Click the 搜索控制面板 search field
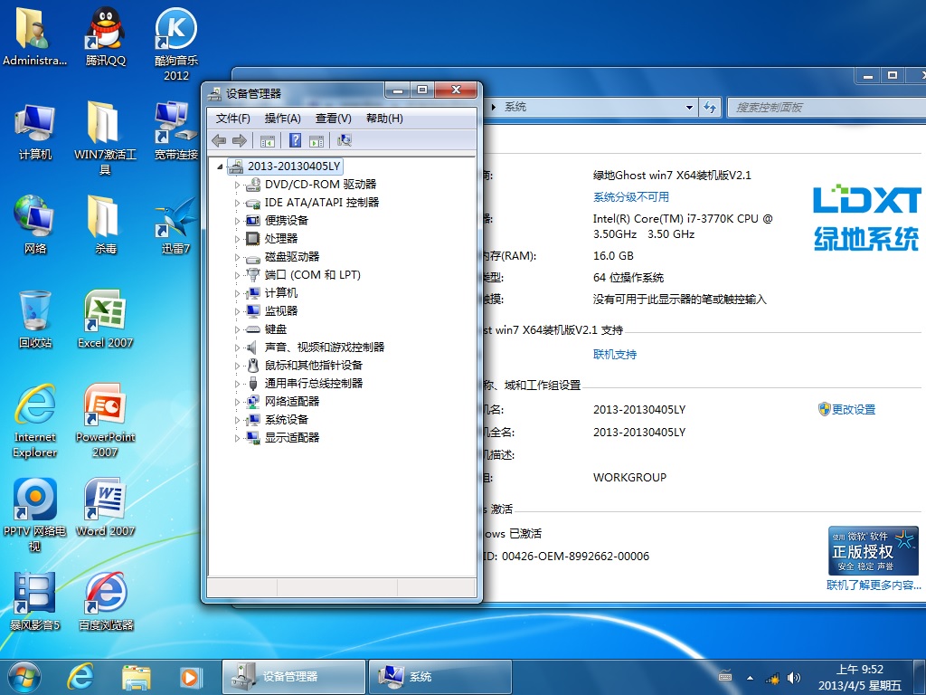The height and width of the screenshot is (695, 926). 826,108
